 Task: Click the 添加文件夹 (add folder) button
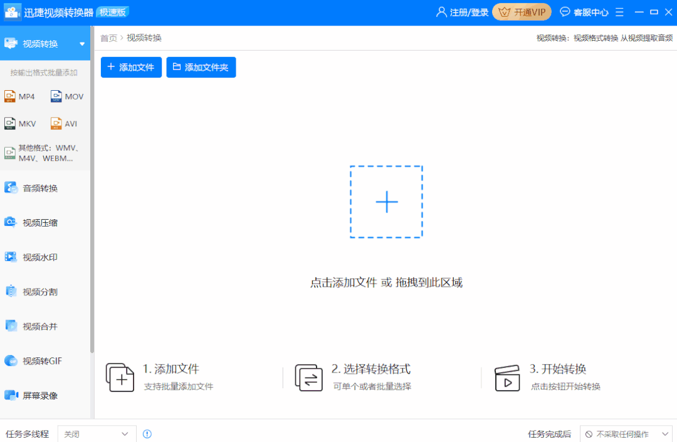point(201,67)
